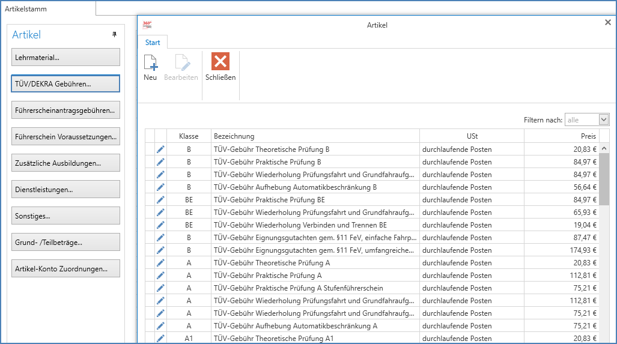Select the Artikelstamm tab
Viewport: 617px width, 344px height.
(26, 8)
